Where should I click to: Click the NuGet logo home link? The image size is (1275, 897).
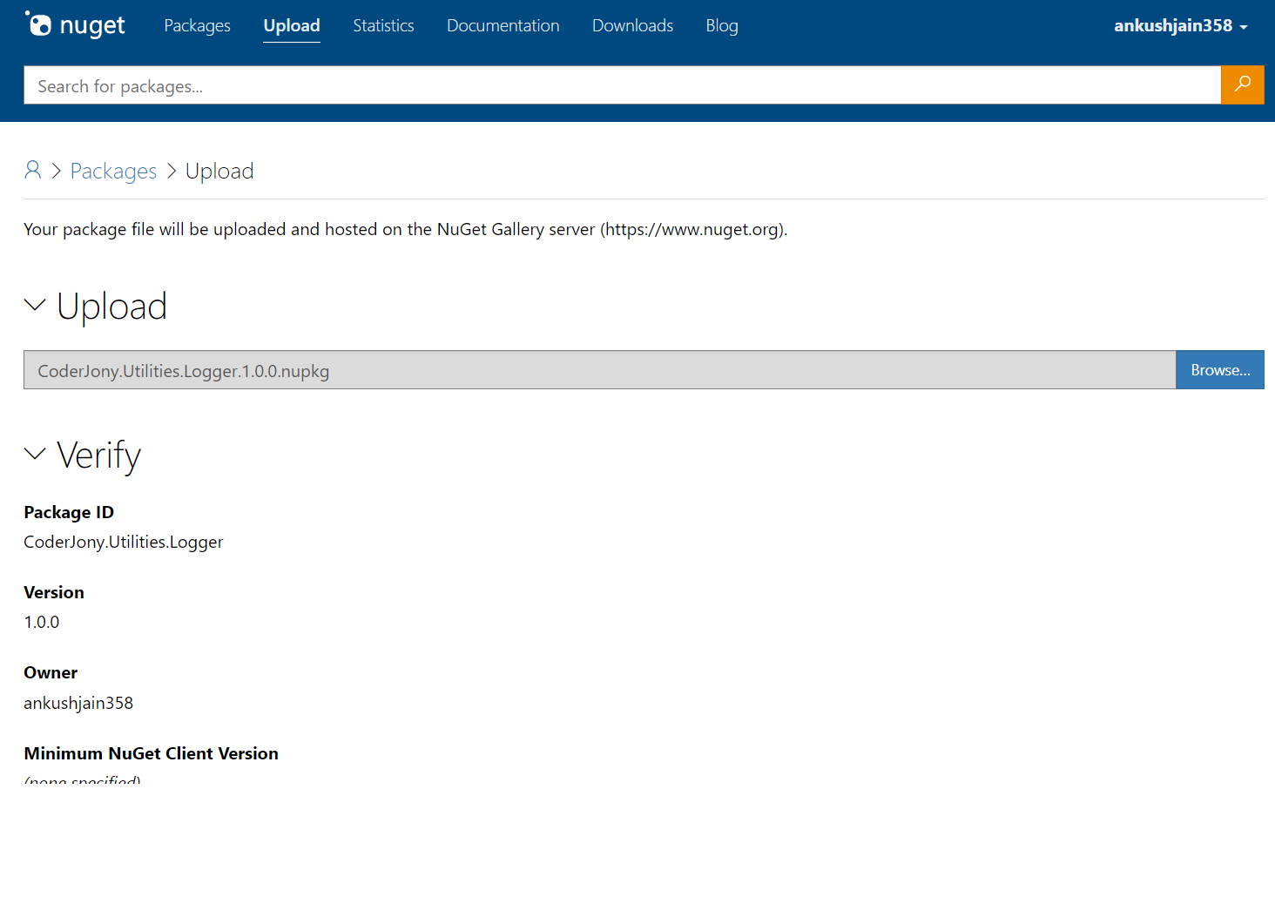click(x=75, y=25)
